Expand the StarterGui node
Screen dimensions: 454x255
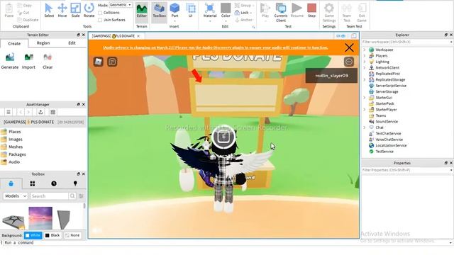pyautogui.click(x=365, y=98)
